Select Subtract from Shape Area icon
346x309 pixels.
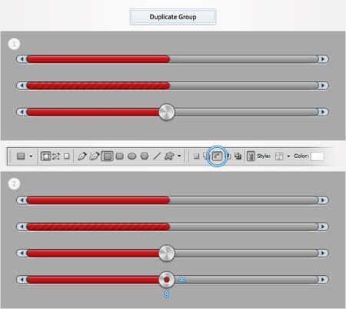point(217,156)
